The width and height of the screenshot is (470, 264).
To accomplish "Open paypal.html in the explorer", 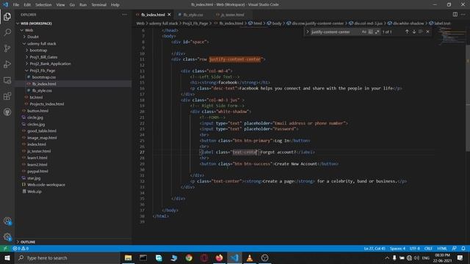I will (x=37, y=171).
